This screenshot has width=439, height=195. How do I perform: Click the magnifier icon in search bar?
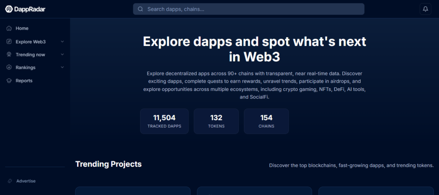point(141,9)
